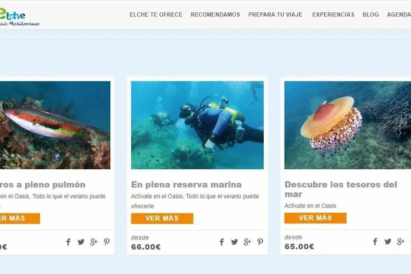Share 'Descubre los tesoros del mar' on Google Plus

[401, 241]
